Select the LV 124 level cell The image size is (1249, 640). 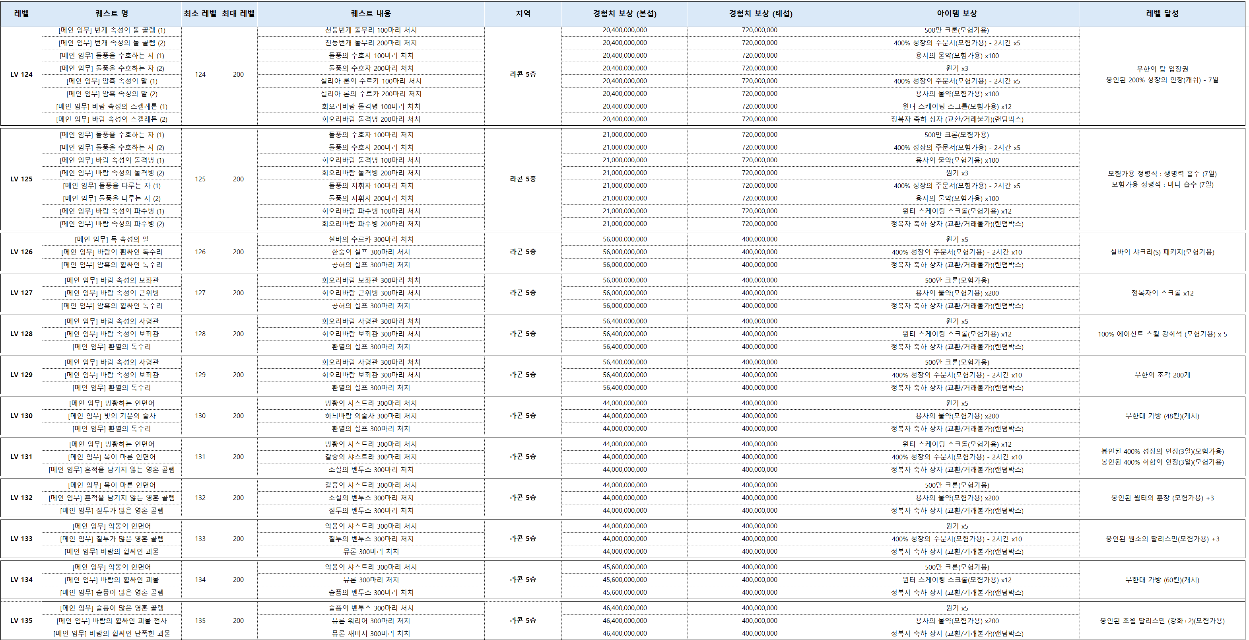click(x=21, y=75)
